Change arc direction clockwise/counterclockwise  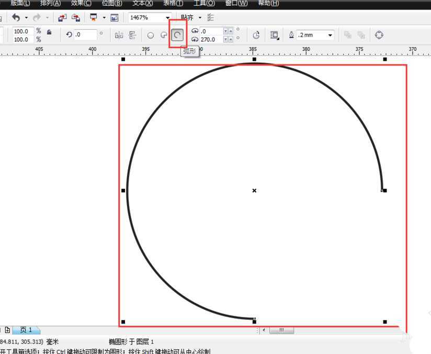coord(256,35)
